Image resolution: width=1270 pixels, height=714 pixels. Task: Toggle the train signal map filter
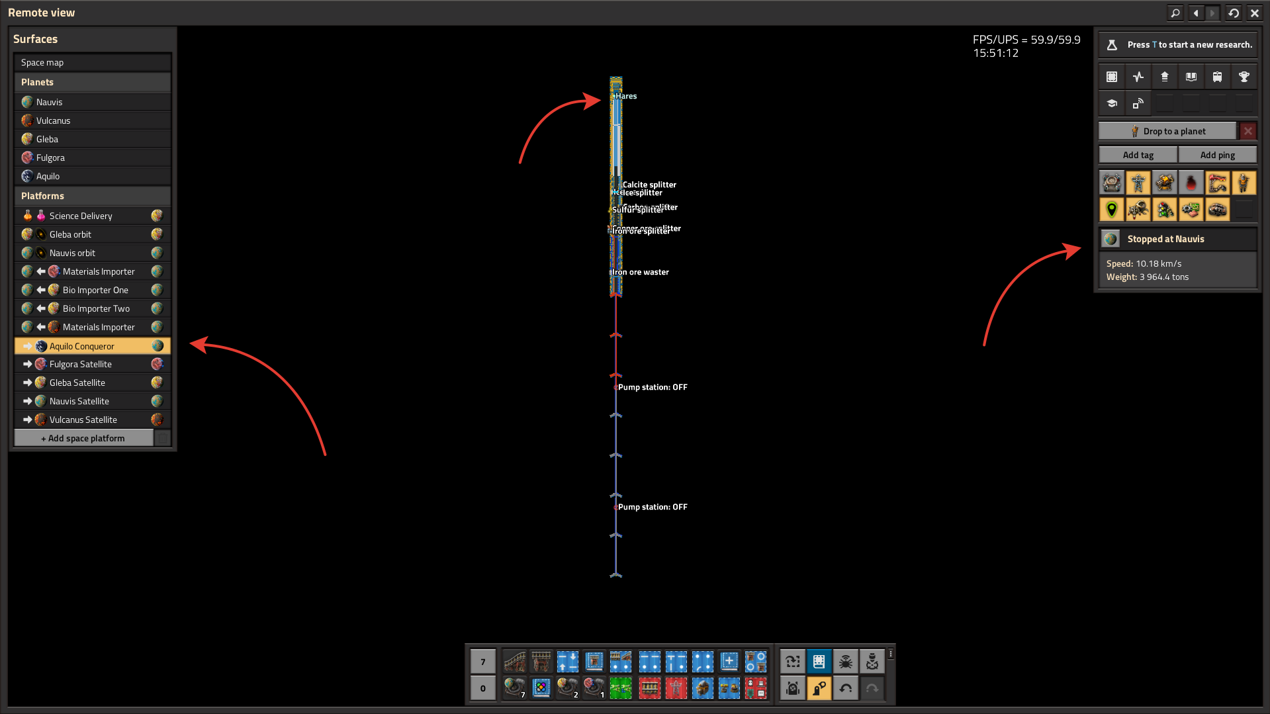(x=1165, y=210)
